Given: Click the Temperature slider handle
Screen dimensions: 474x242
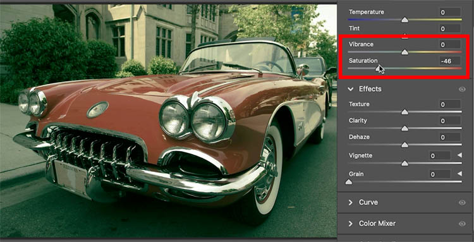Looking at the screenshot, I should [x=404, y=20].
